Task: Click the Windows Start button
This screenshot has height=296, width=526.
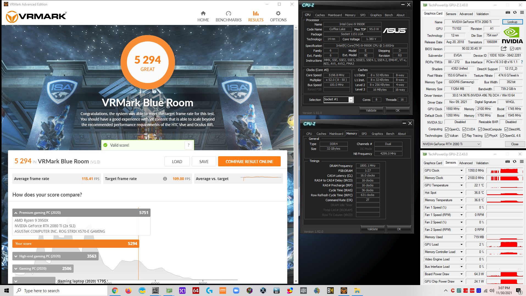Action: click(7, 291)
